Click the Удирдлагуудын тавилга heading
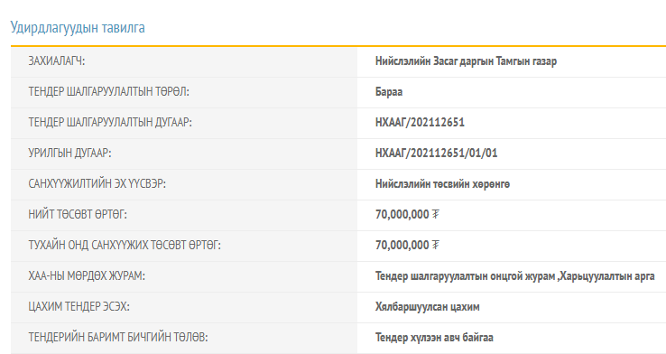 78,28
